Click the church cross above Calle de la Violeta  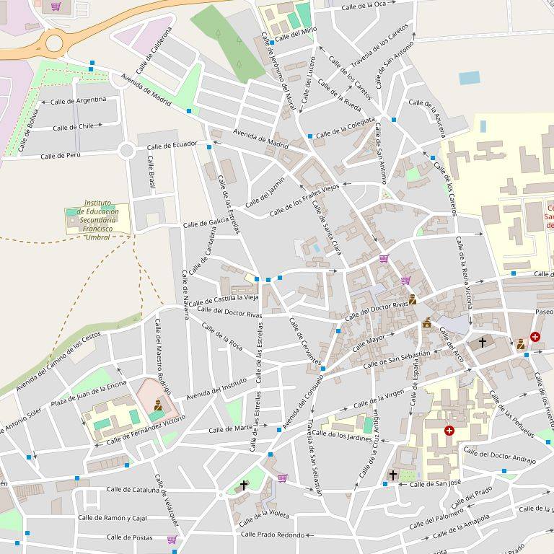pos(244,485)
